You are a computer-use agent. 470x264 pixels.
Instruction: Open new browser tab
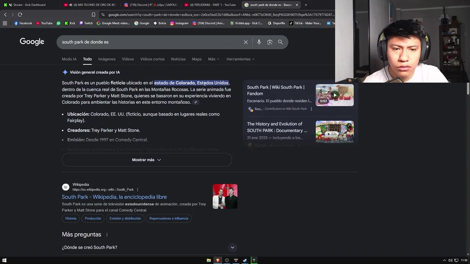[x=306, y=5]
